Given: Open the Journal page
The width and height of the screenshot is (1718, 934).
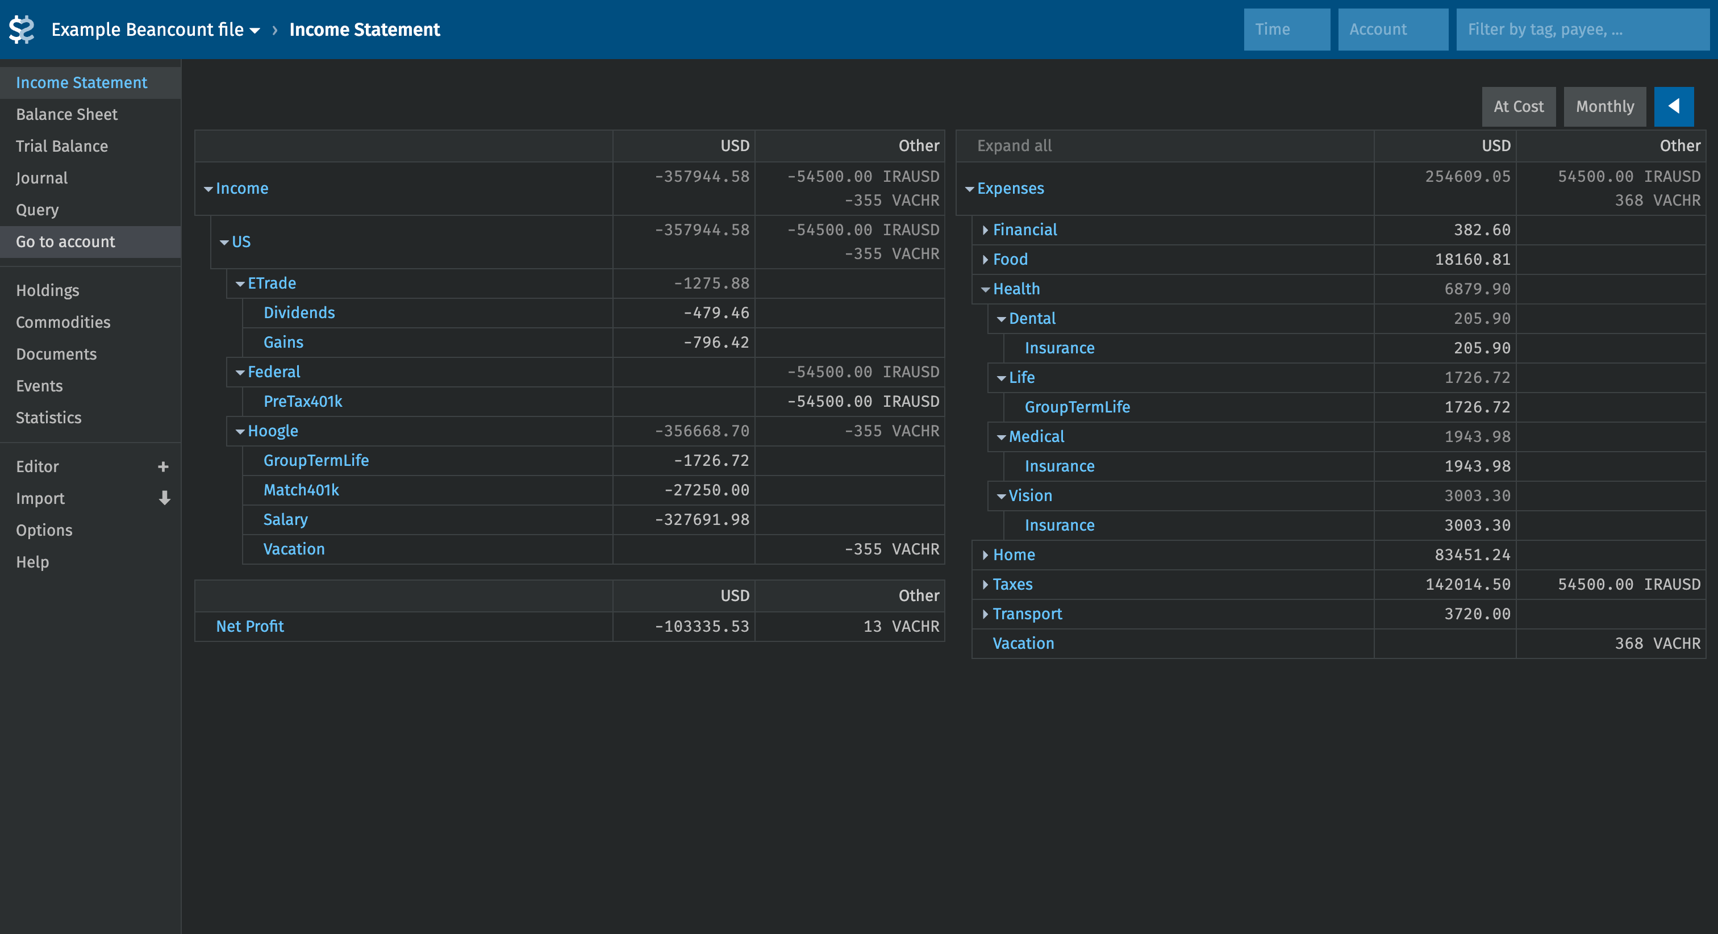Looking at the screenshot, I should coord(90,178).
